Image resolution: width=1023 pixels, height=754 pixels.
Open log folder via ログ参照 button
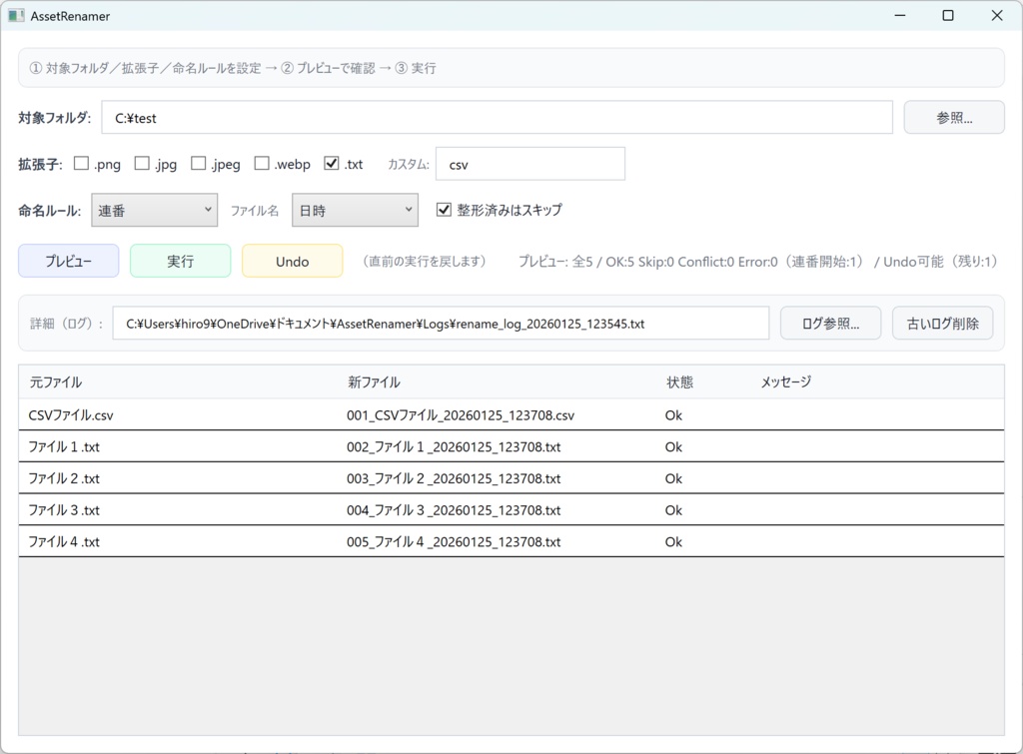pos(830,322)
